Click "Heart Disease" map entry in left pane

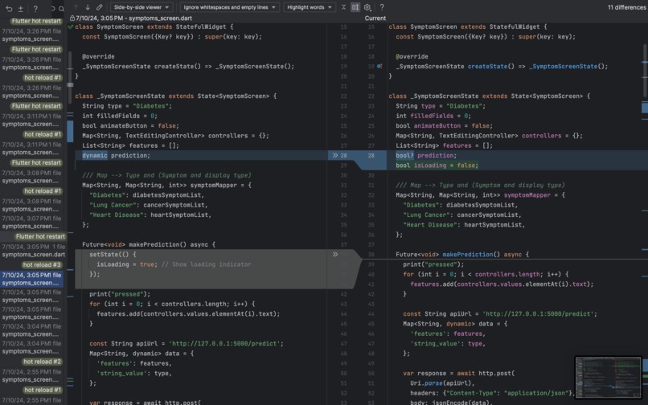pos(150,215)
